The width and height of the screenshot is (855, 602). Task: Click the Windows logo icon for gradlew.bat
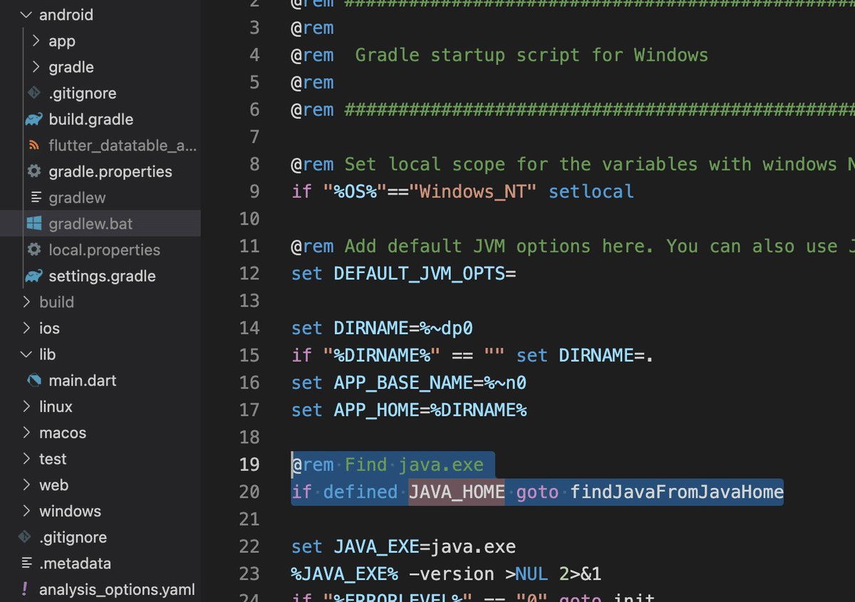(33, 224)
